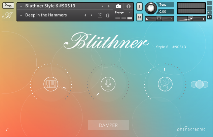The image size is (213, 137).
Task: Show instrument info view
Action: click(128, 6)
